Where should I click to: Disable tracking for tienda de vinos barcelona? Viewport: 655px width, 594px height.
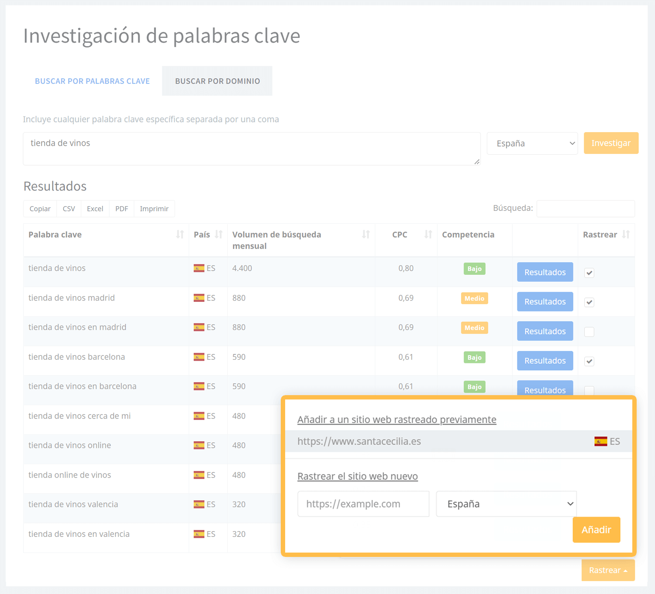pyautogui.click(x=589, y=361)
